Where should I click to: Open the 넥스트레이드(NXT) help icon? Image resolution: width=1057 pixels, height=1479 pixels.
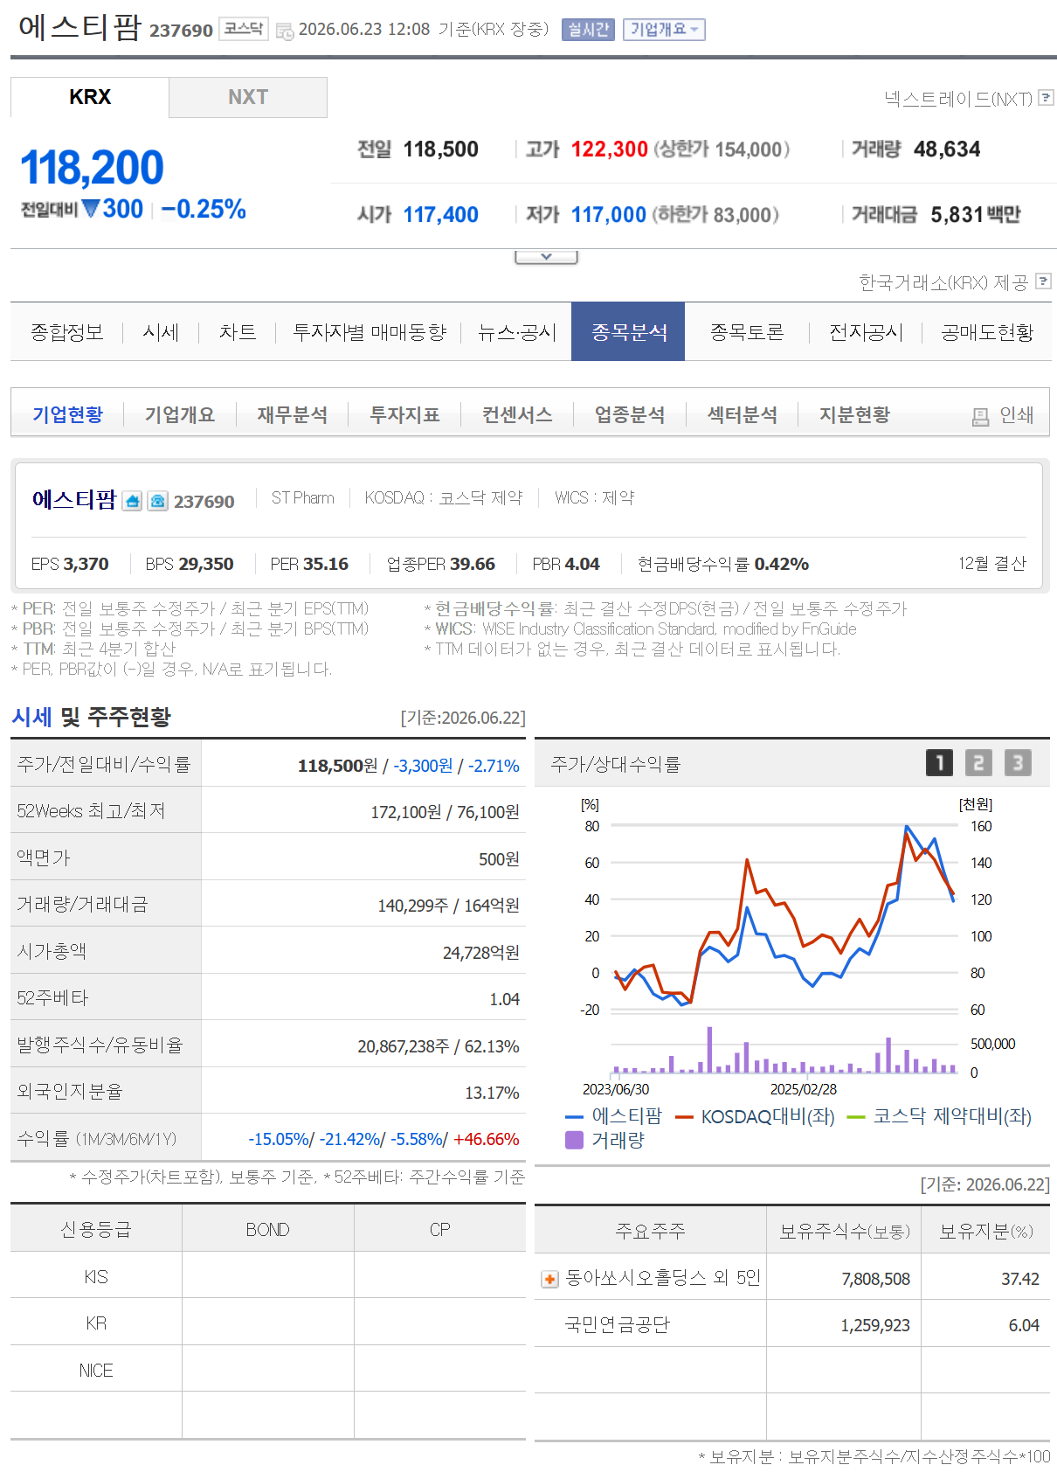coord(1046,98)
